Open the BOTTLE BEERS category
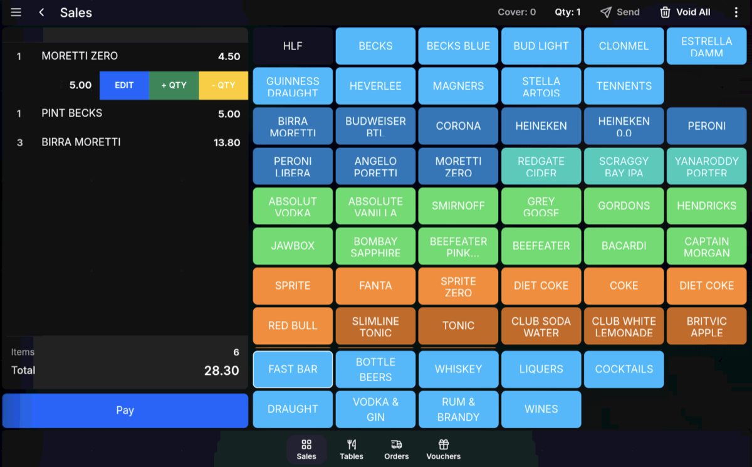 (x=375, y=369)
